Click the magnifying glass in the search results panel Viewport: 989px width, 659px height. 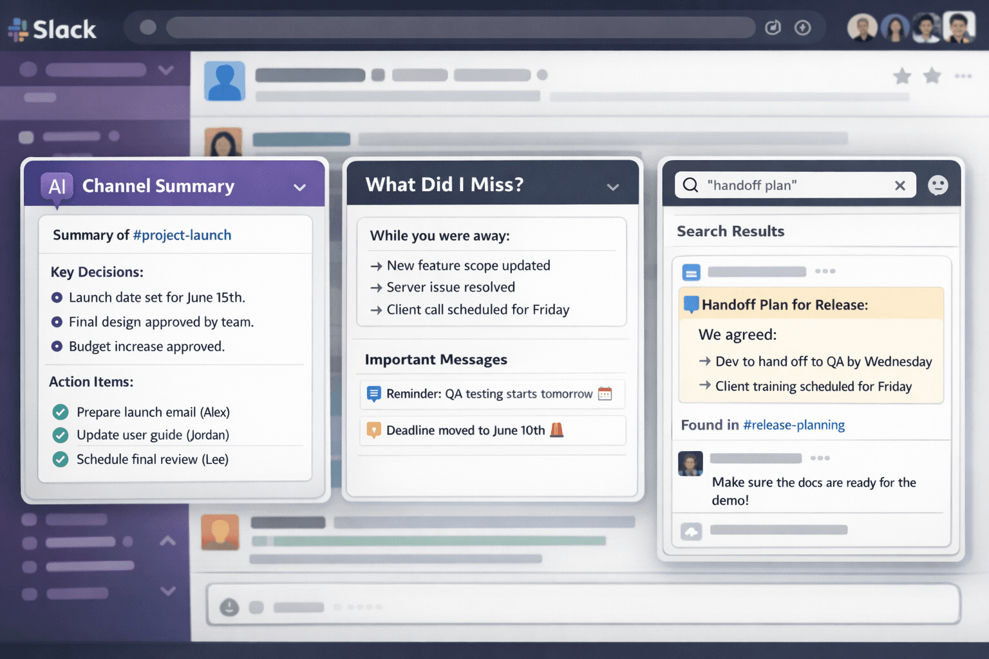coord(690,185)
